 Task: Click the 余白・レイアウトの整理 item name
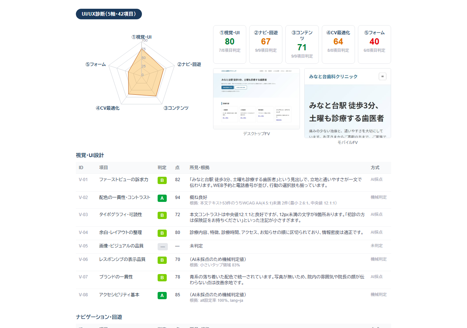coord(120,232)
